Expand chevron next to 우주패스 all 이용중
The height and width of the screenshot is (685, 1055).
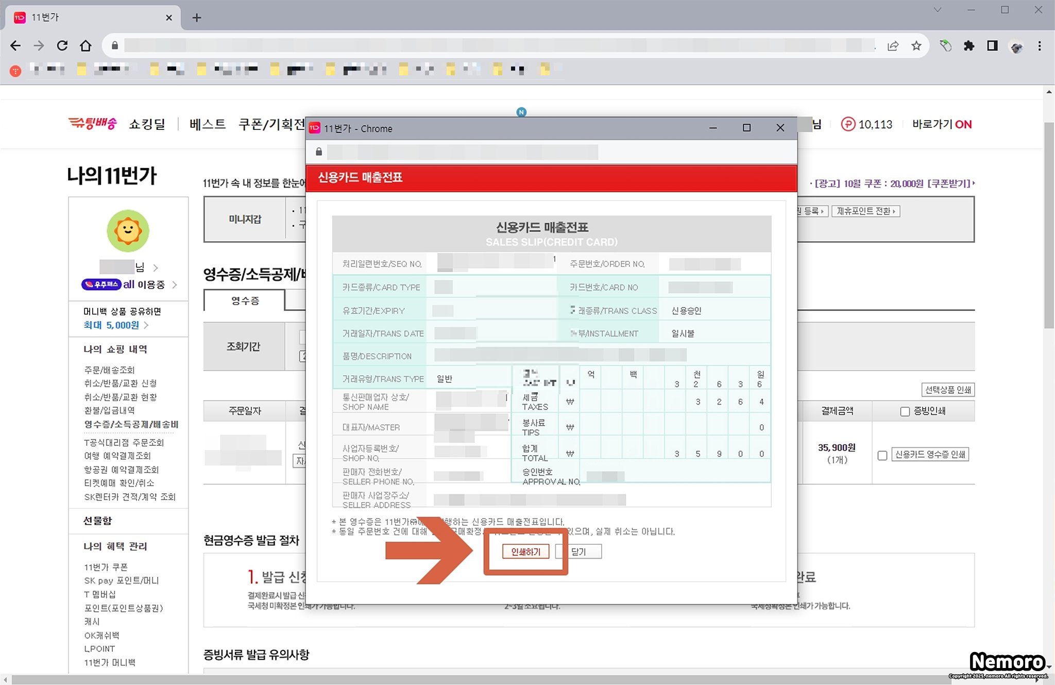point(175,285)
